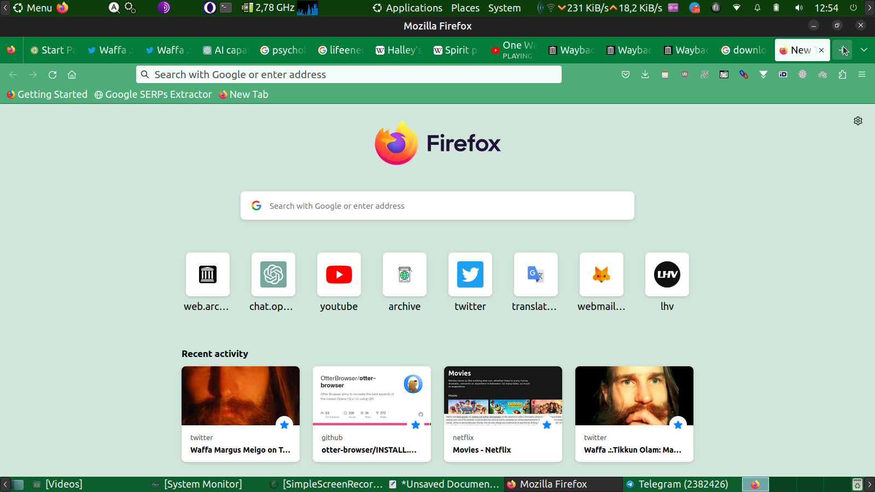Open the Ubuntu MATE Menu
Screen dimensions: 875x492
point(33,8)
